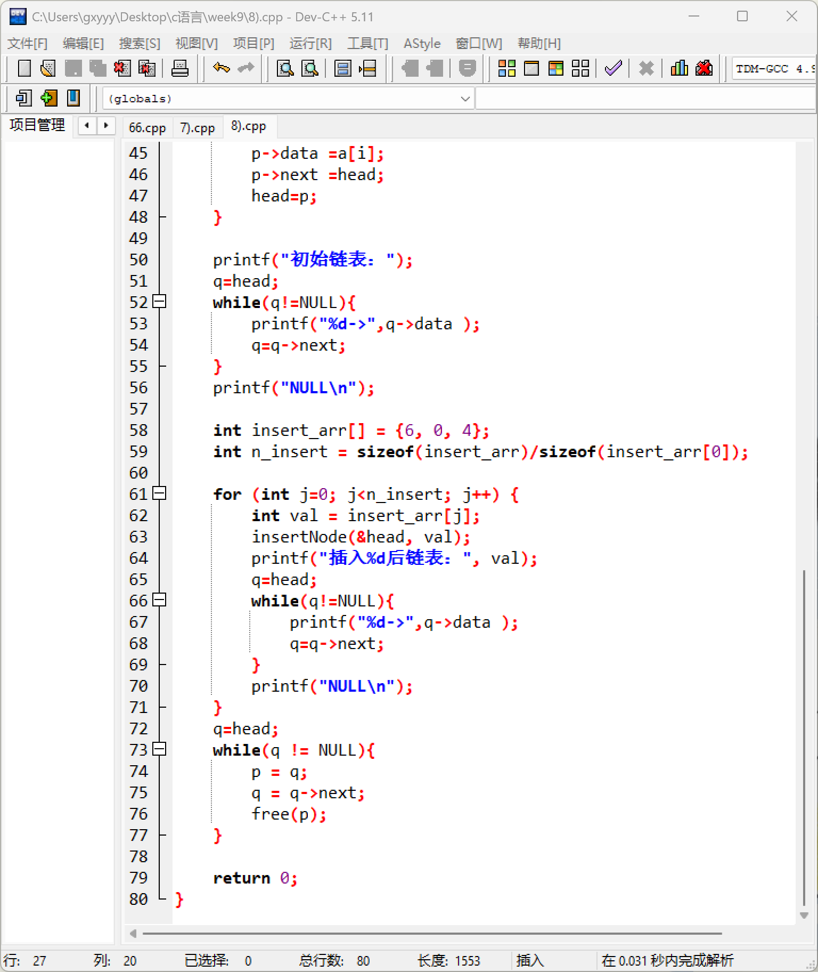Click the Goto Function toolbar icon

point(342,68)
